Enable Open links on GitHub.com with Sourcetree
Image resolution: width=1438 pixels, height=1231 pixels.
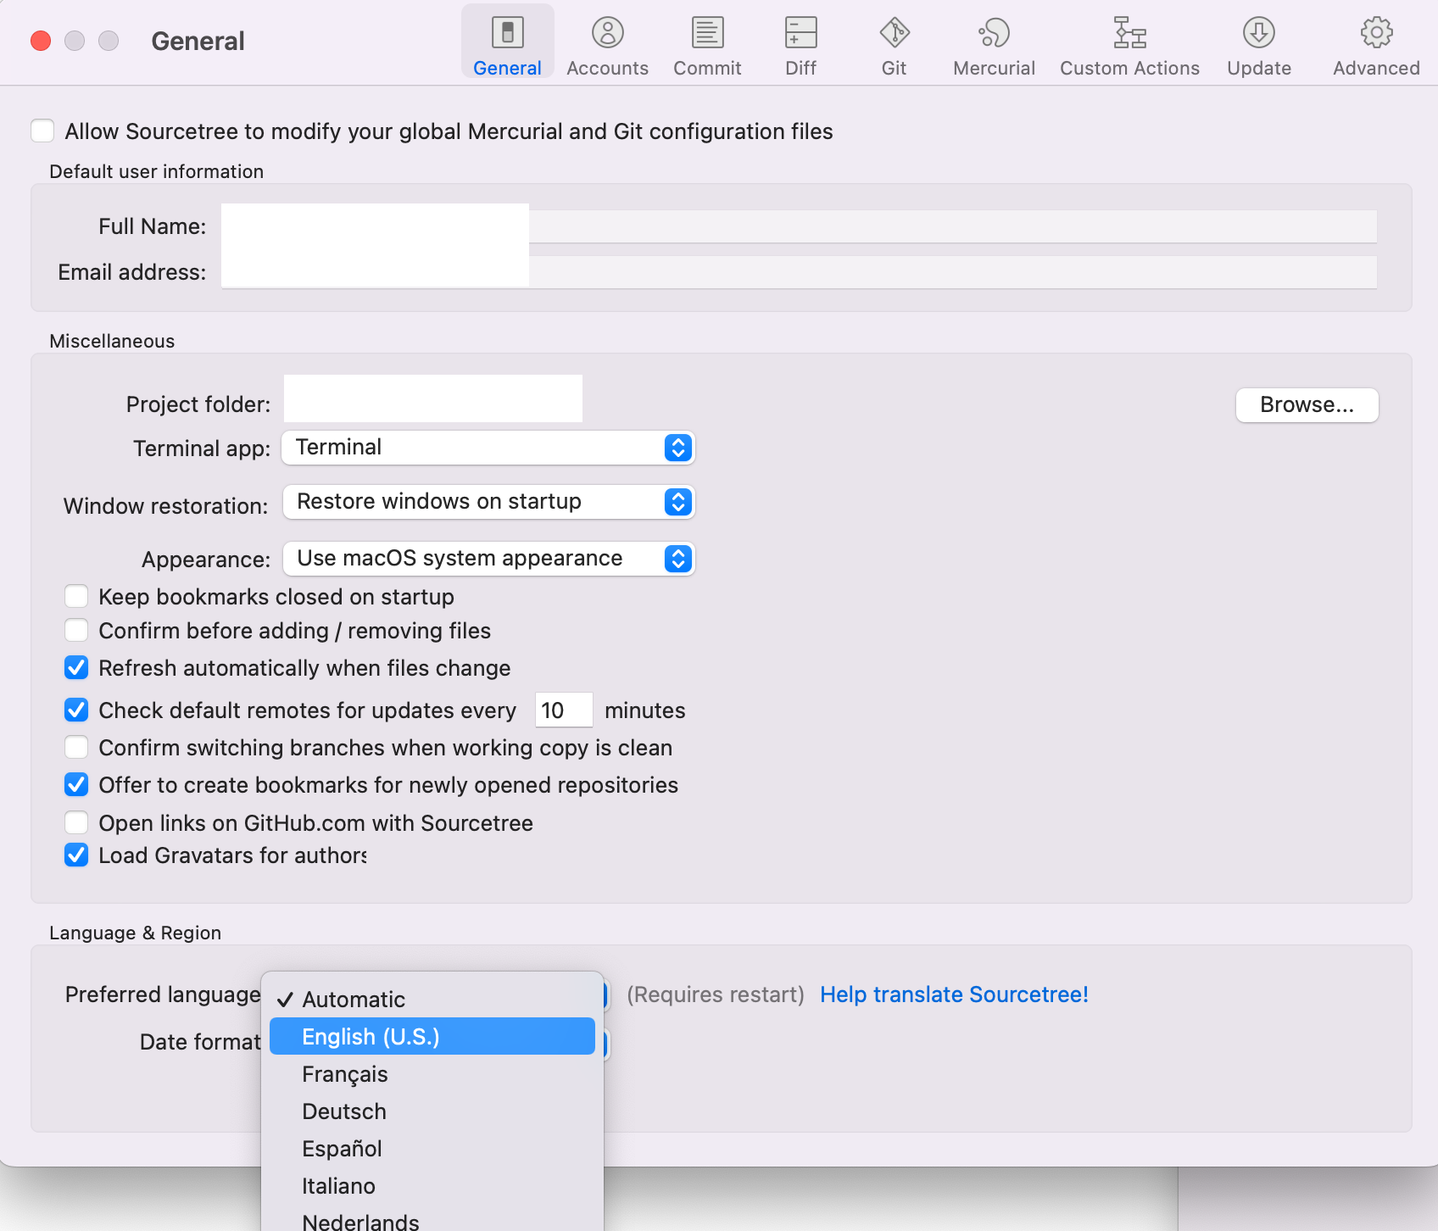[76, 822]
